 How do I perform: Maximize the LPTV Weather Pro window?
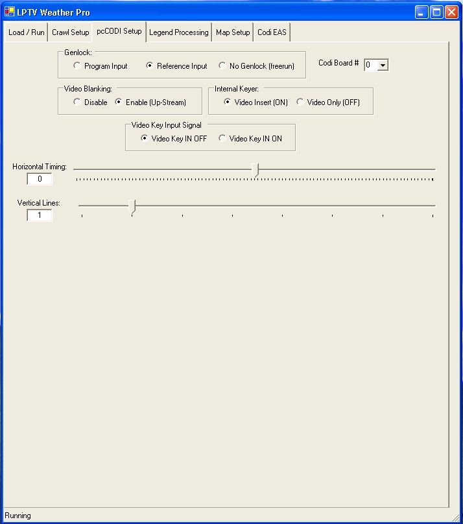436,12
